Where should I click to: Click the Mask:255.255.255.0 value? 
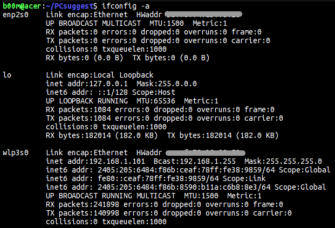pos(283,161)
